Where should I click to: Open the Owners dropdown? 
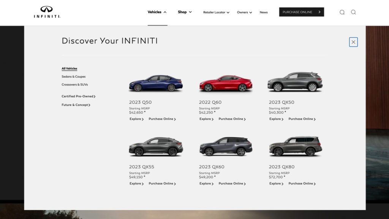(244, 12)
